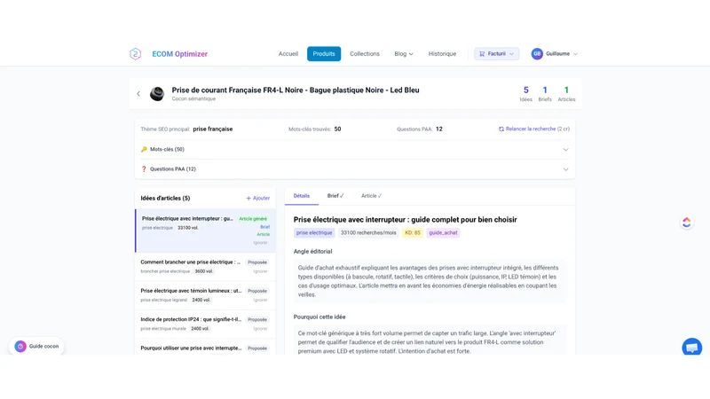710x399 pixels.
Task: Ignore the 'Prise électrique avec interrupteur' idea
Action: [260, 243]
